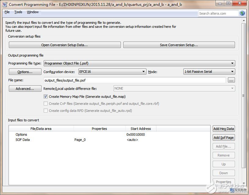Select the SOF Data row
249x195 pixels.
point(23,140)
